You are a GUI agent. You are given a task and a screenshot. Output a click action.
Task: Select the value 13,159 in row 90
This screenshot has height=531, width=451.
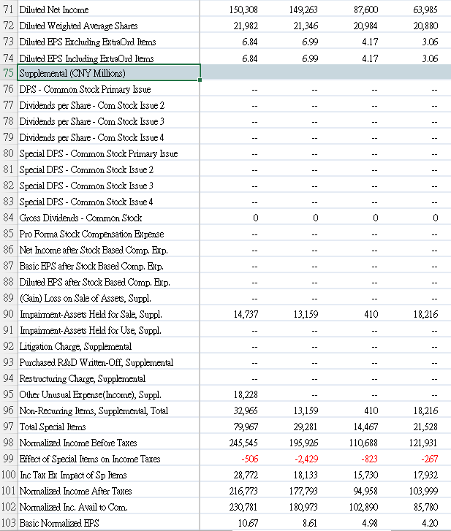tap(306, 315)
